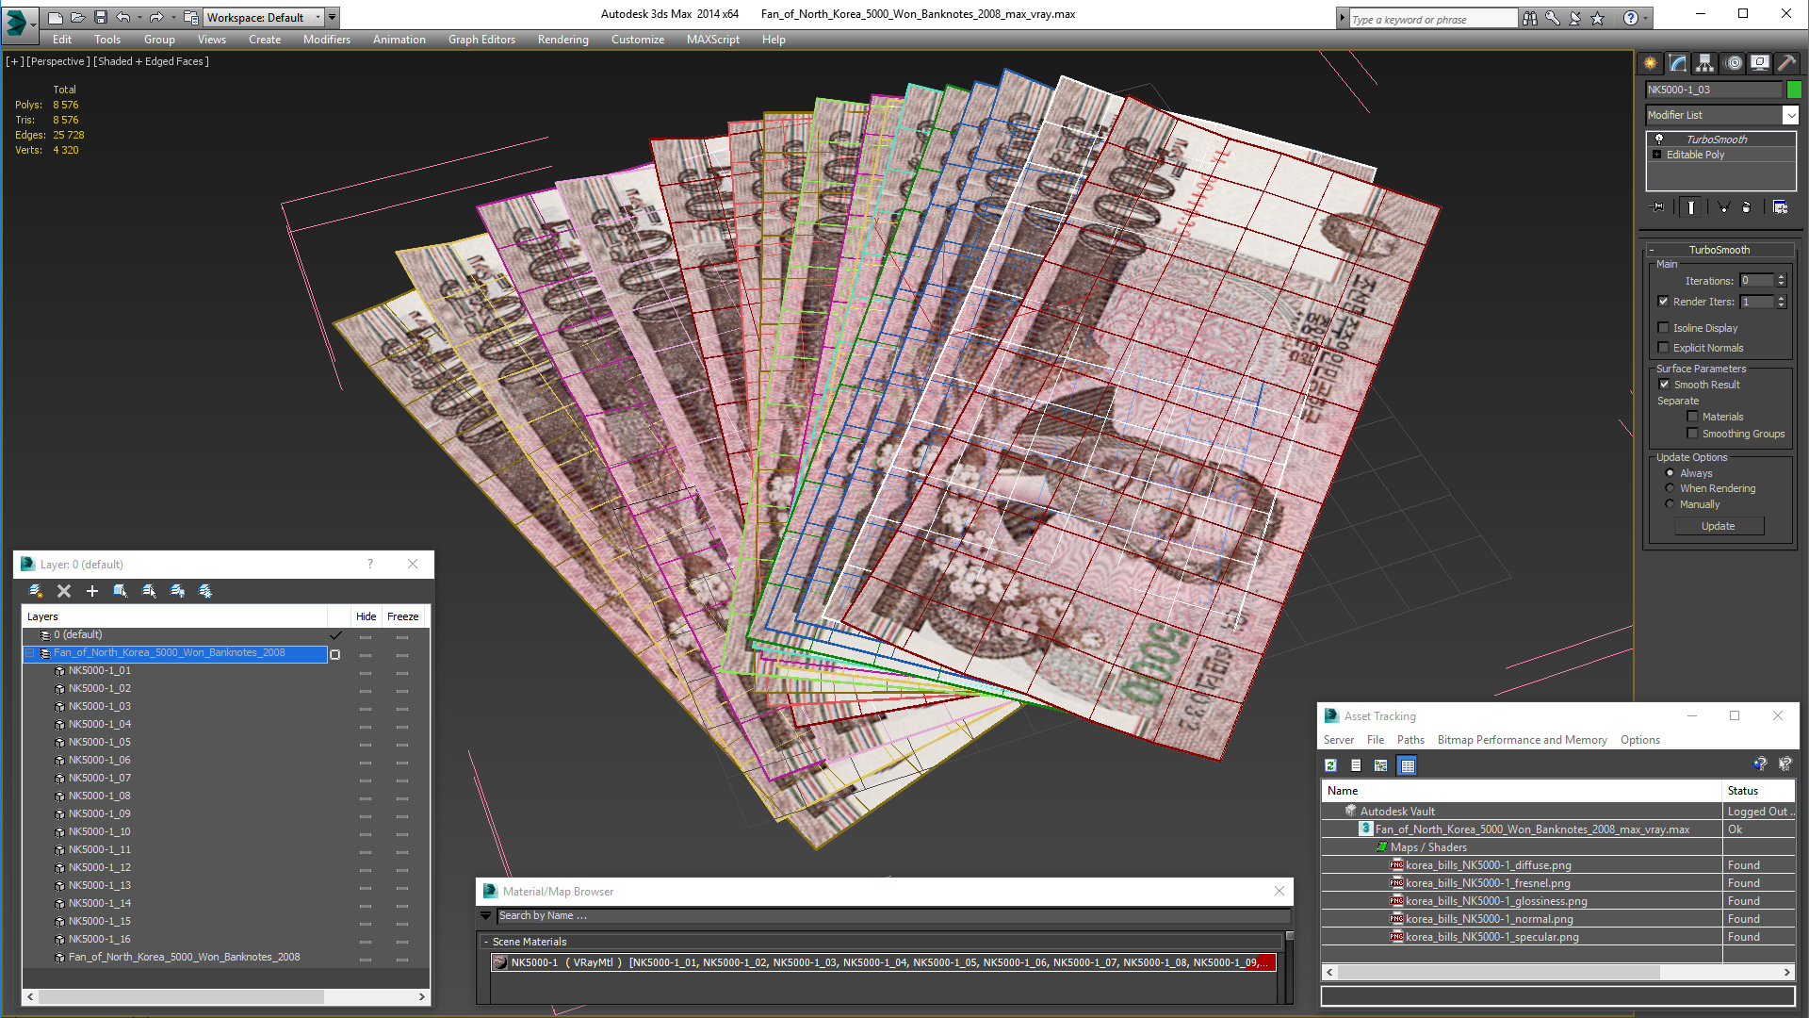Click the Favorites star icon
1809x1018 pixels.
[x=1598, y=18]
